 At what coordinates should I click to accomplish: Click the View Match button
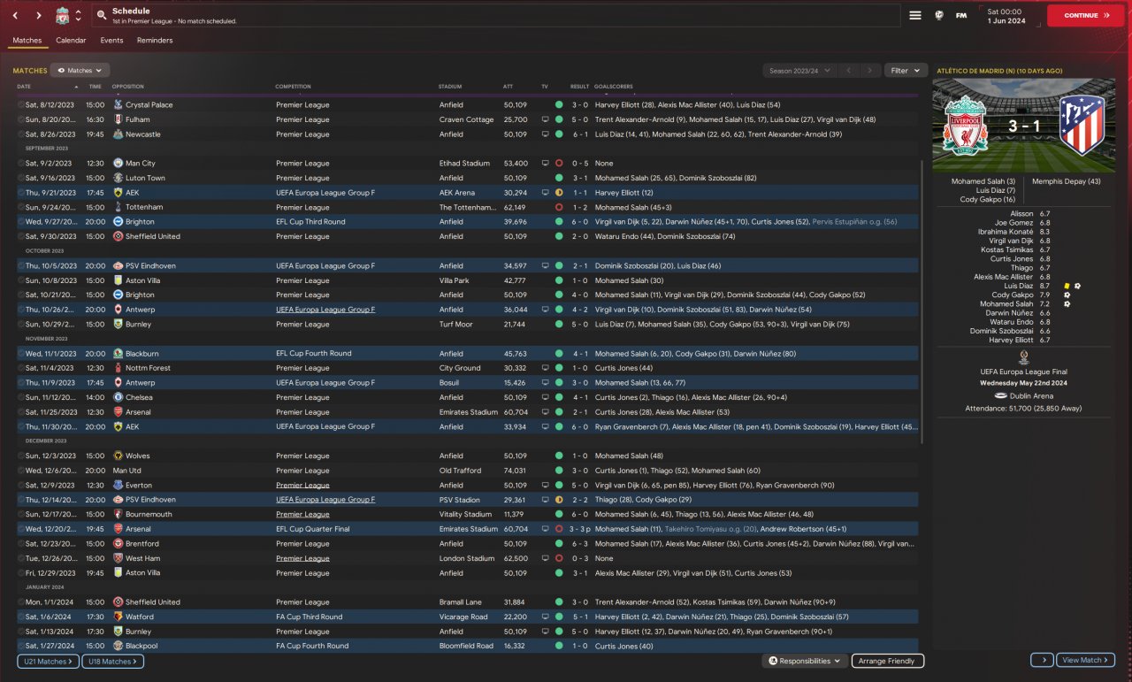[x=1086, y=660]
